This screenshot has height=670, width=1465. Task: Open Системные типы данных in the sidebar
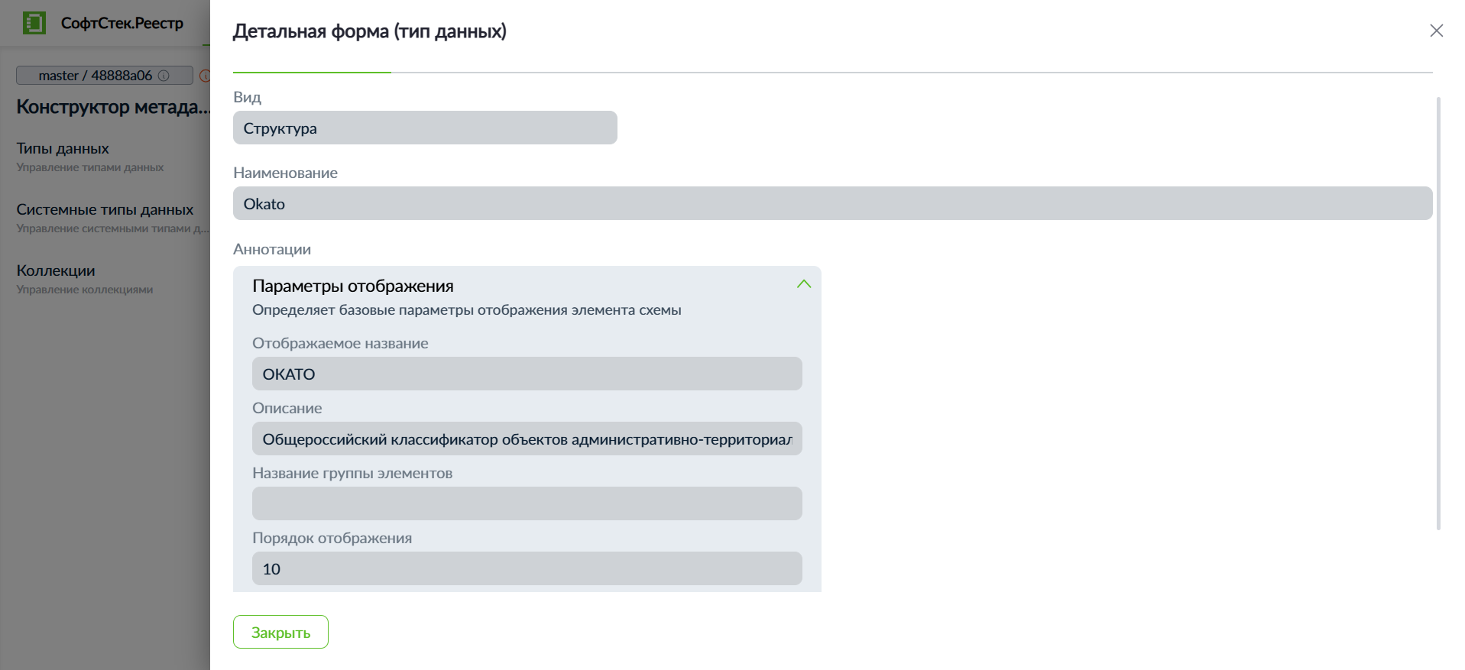pyautogui.click(x=105, y=209)
